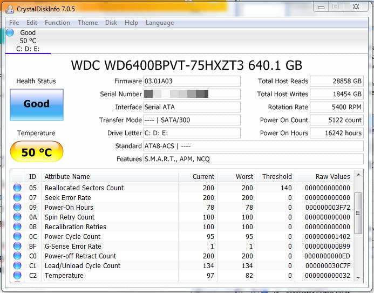Select the G-Sense Error Rate attribute name
The width and height of the screenshot is (374, 293).
point(73,246)
